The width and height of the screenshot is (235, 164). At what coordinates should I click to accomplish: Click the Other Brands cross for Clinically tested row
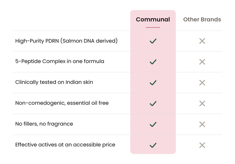pyautogui.click(x=202, y=83)
